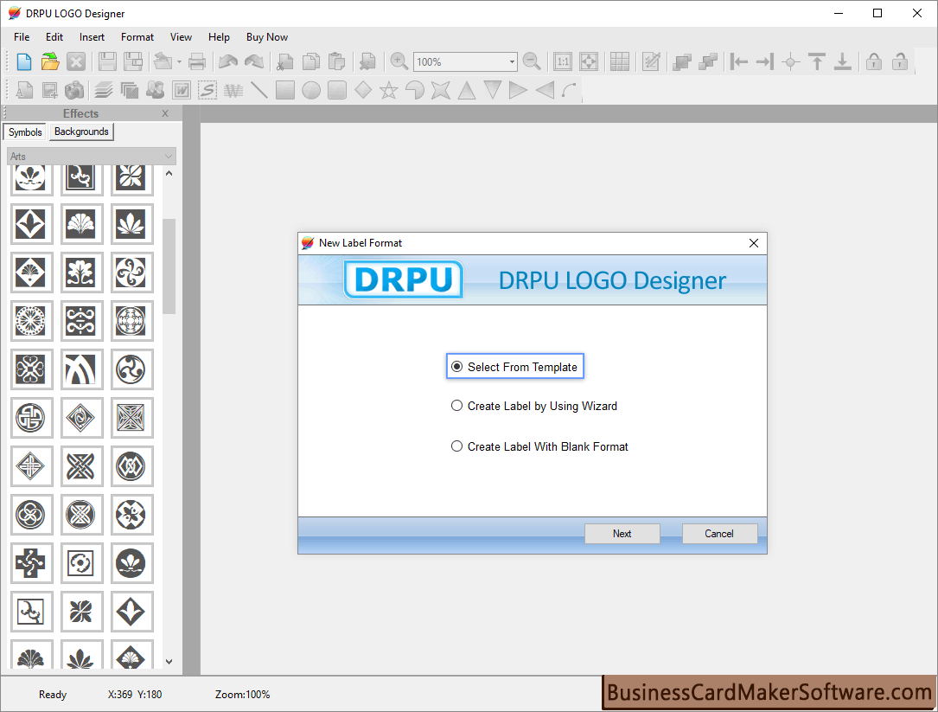Image resolution: width=938 pixels, height=712 pixels.
Task: Click the Paste clipboard icon
Action: click(x=337, y=61)
